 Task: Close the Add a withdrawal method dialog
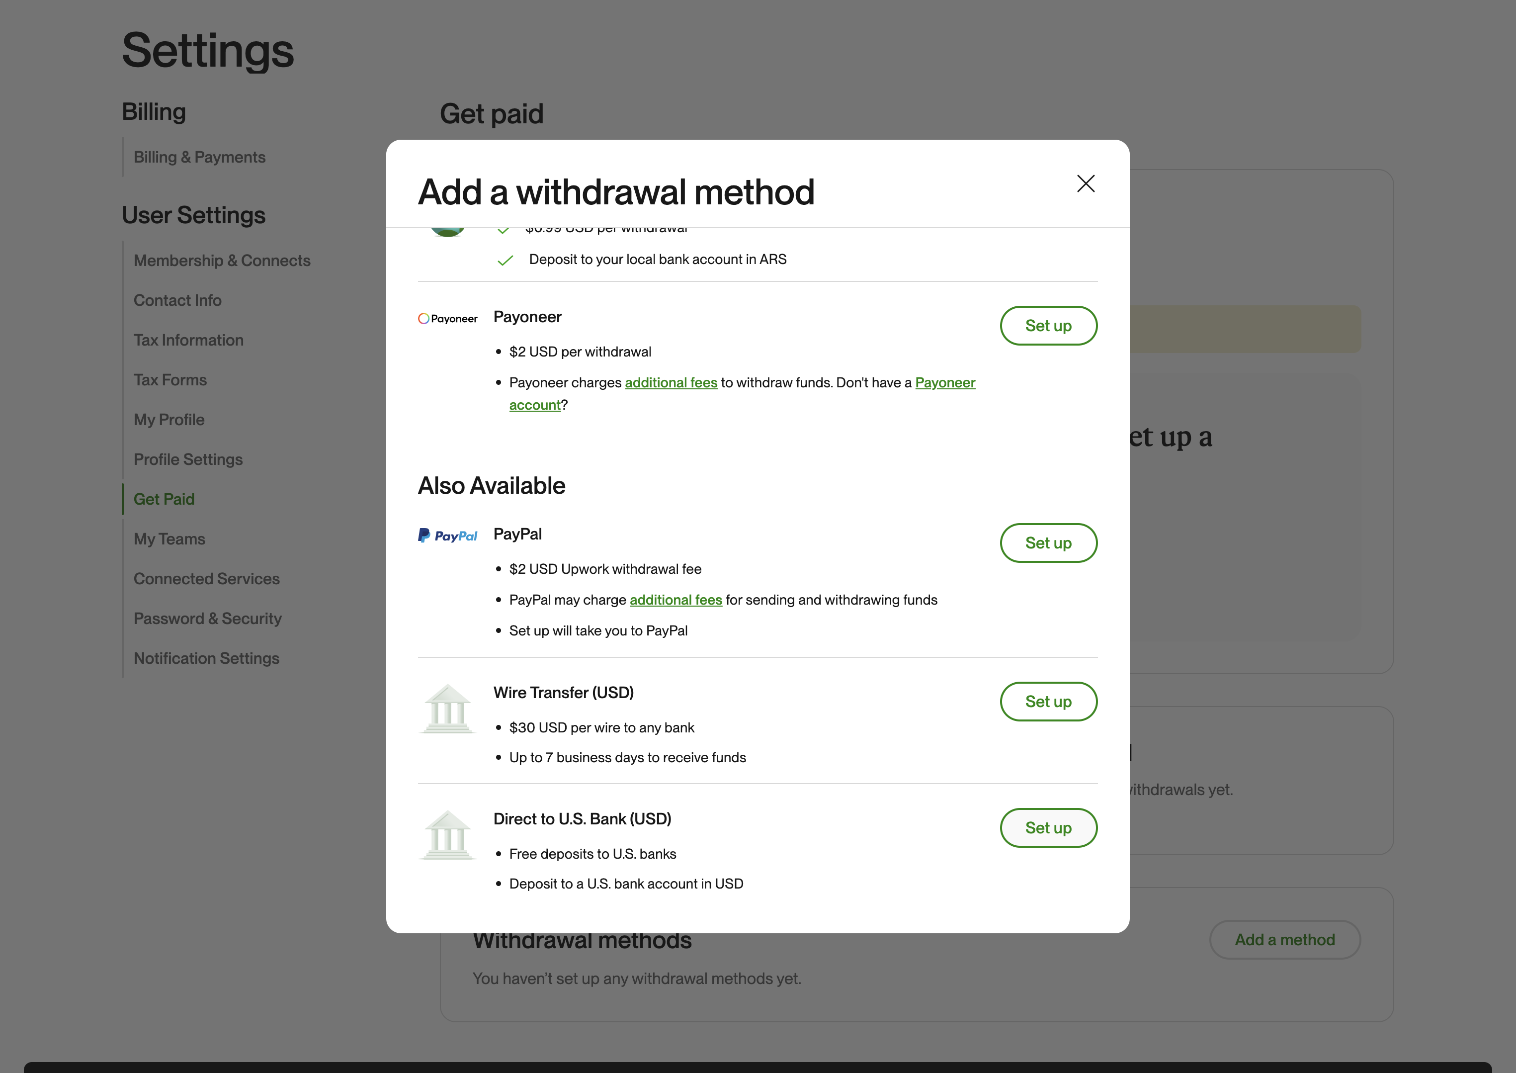[1086, 183]
